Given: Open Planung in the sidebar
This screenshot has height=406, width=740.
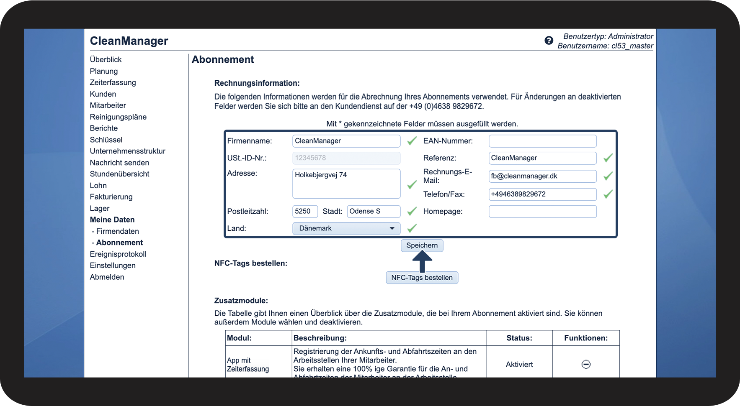Looking at the screenshot, I should coord(104,71).
